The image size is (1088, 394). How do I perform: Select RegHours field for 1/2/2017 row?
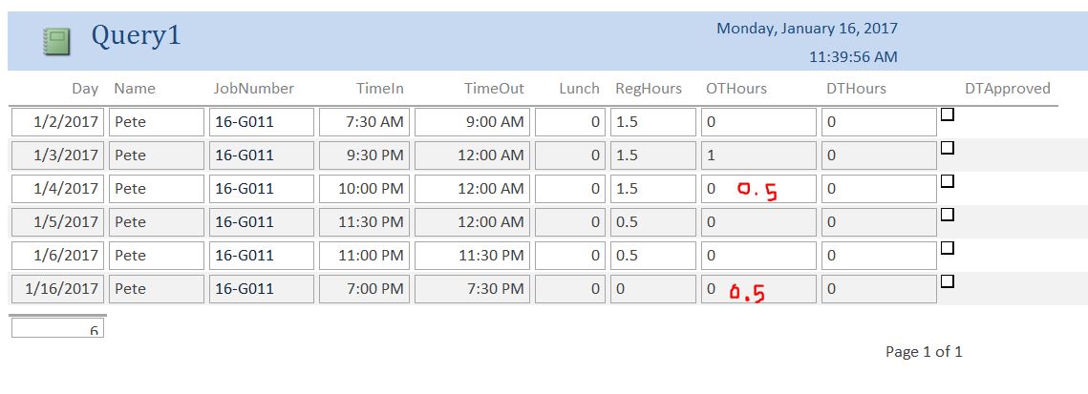click(x=653, y=122)
